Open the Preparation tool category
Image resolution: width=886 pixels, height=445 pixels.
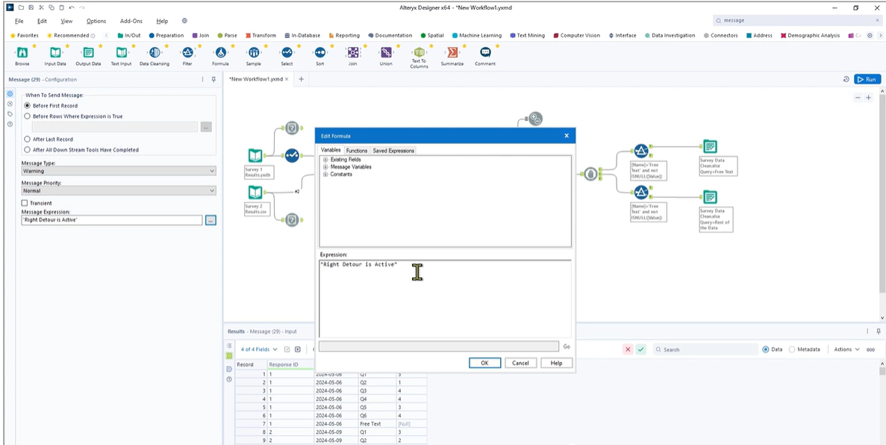tap(166, 35)
